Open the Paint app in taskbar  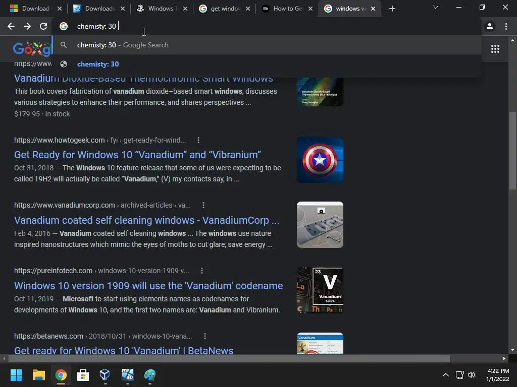pyautogui.click(x=149, y=375)
